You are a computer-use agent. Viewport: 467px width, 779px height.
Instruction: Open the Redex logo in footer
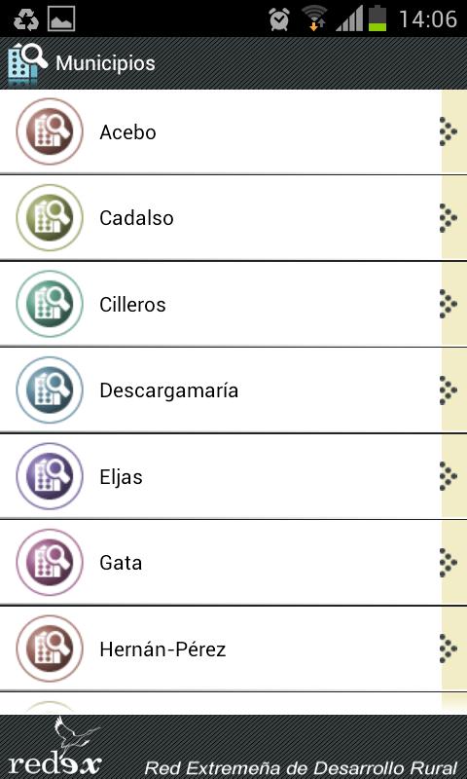click(55, 745)
